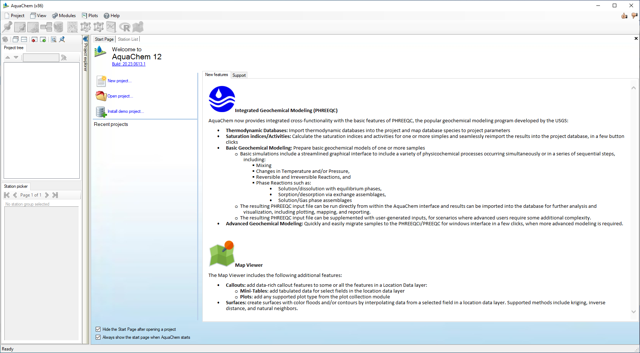This screenshot has width=640, height=353.
Task: Switch to the Station List tab
Action: [x=128, y=39]
